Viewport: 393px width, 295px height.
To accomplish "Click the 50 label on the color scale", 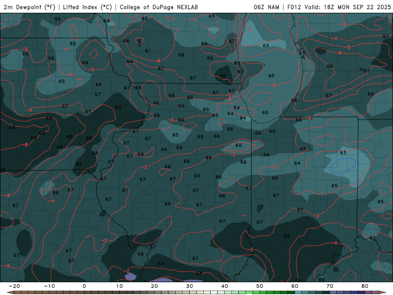I will tap(260, 286).
